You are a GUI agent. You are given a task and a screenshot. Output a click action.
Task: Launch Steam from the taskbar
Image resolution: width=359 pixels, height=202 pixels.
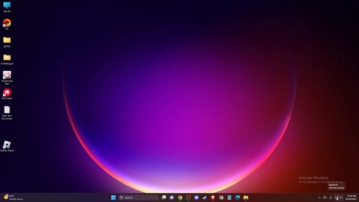pos(204,198)
